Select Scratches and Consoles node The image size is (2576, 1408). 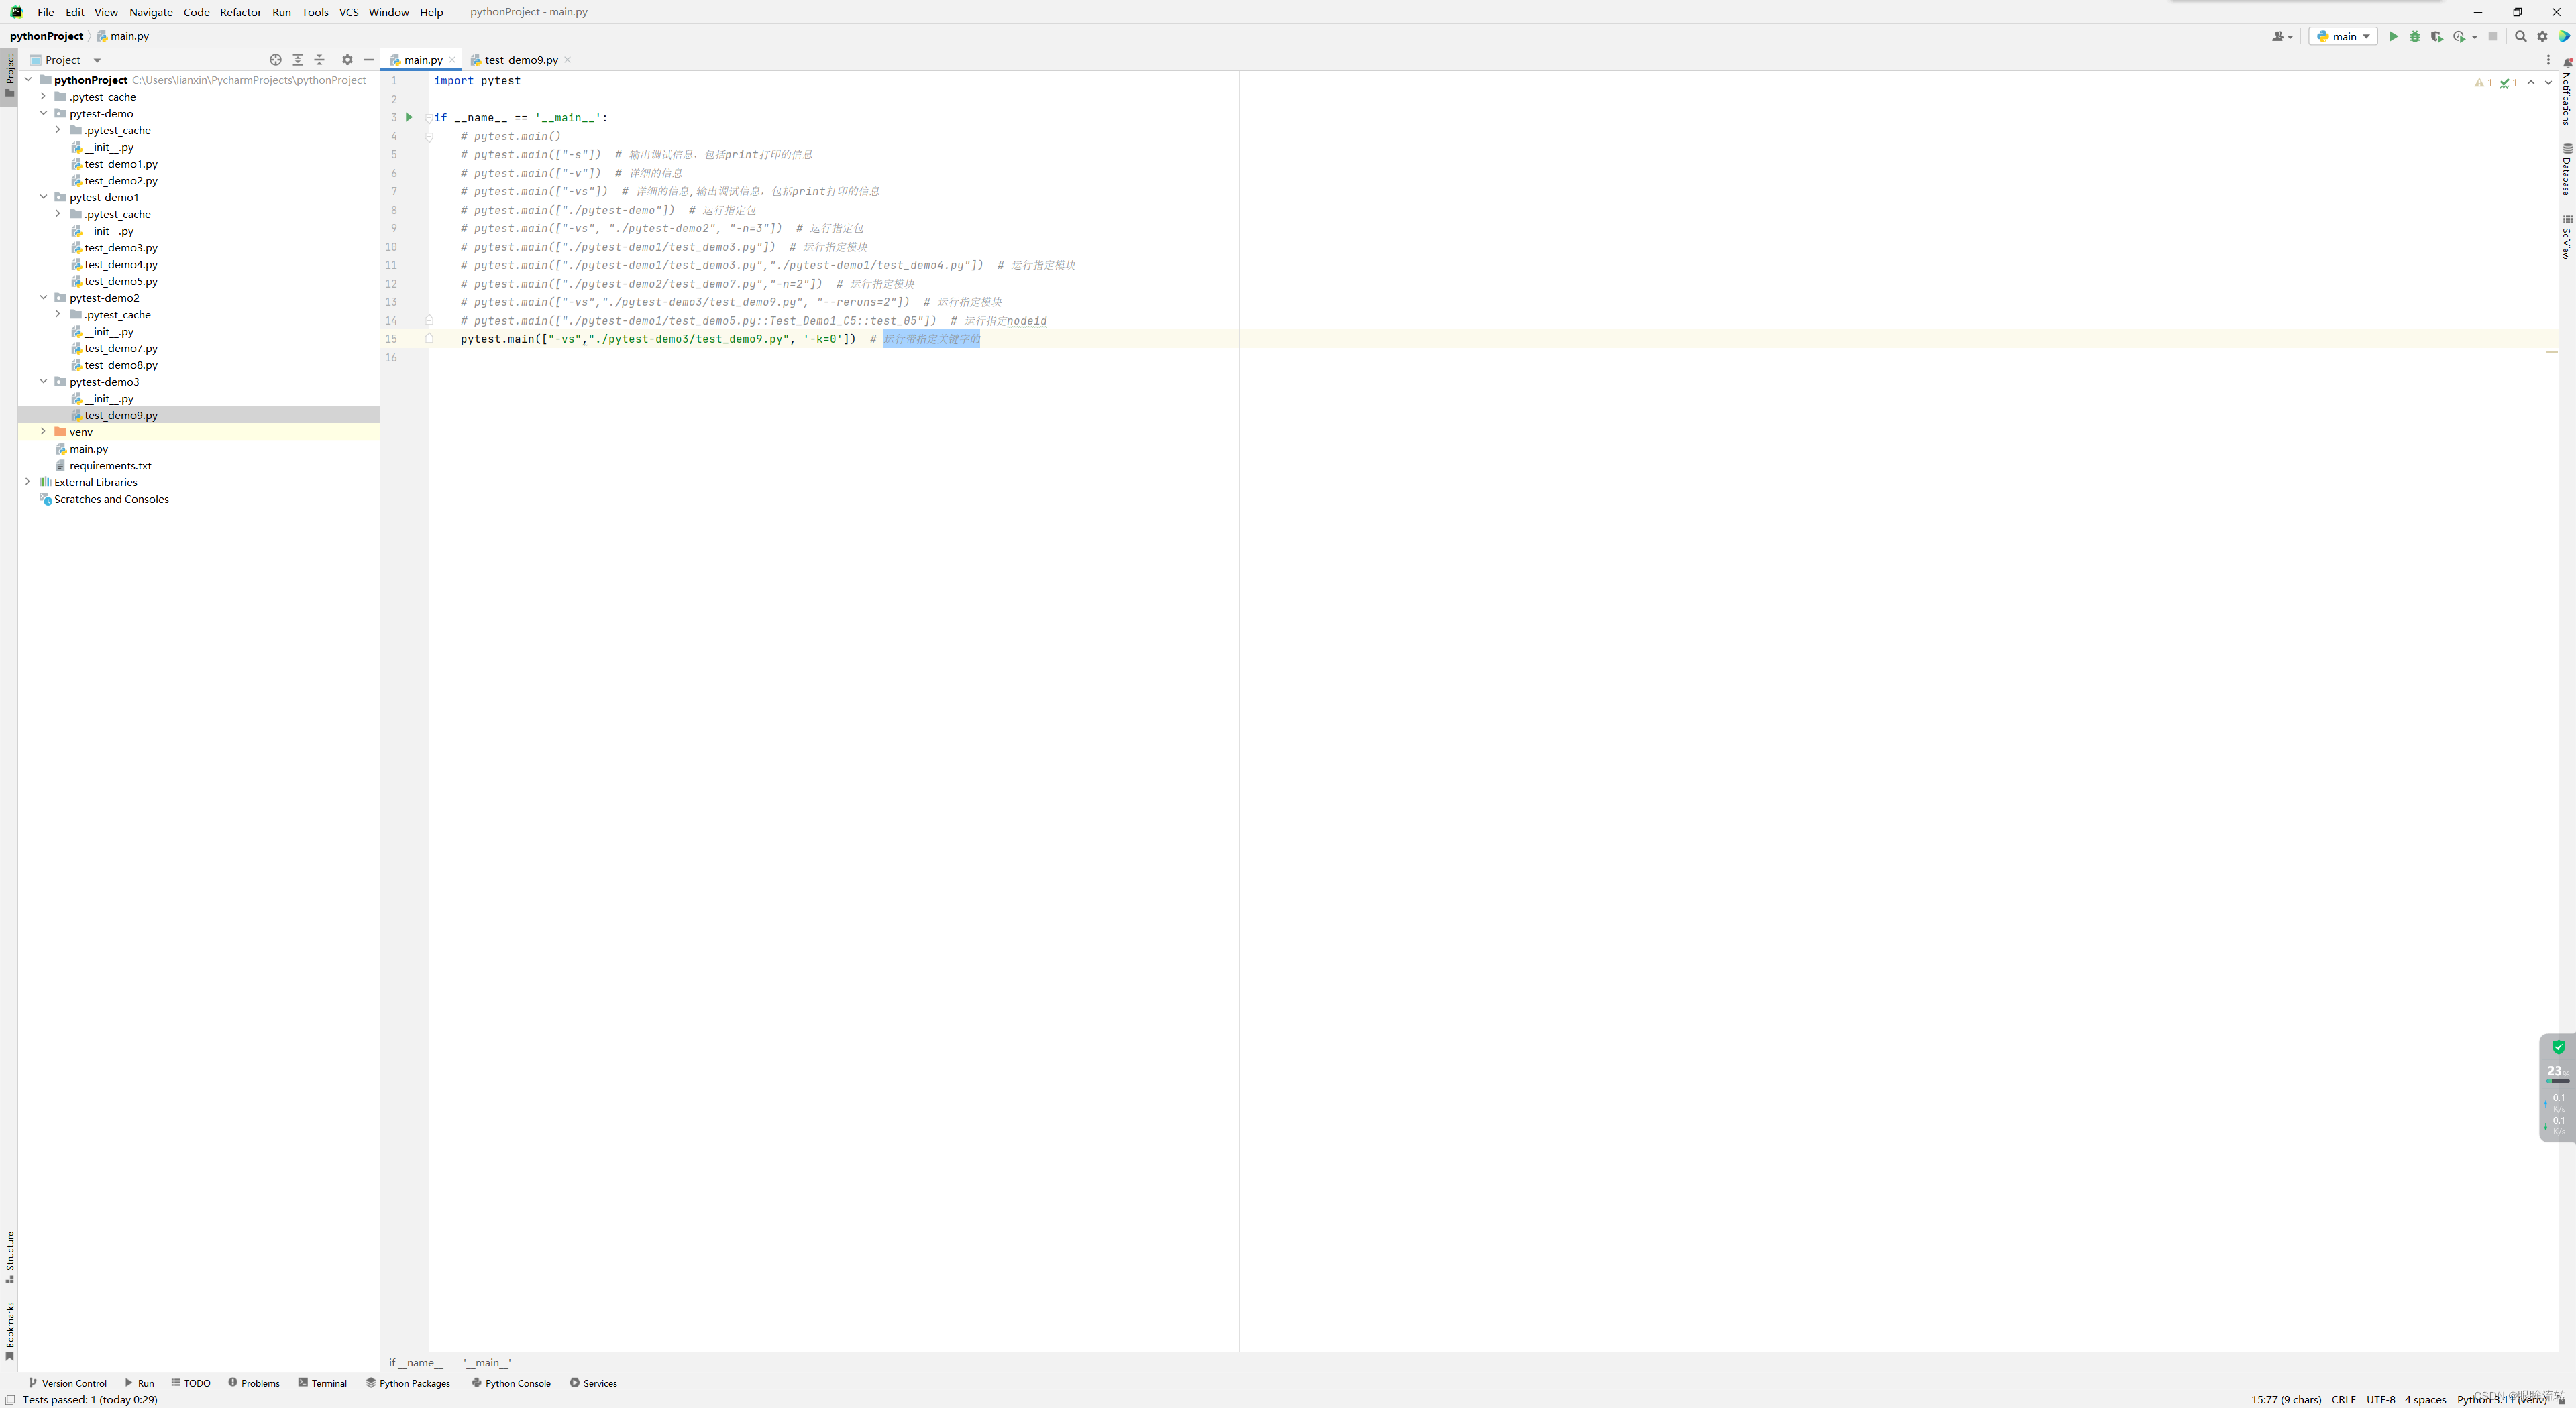[111, 499]
